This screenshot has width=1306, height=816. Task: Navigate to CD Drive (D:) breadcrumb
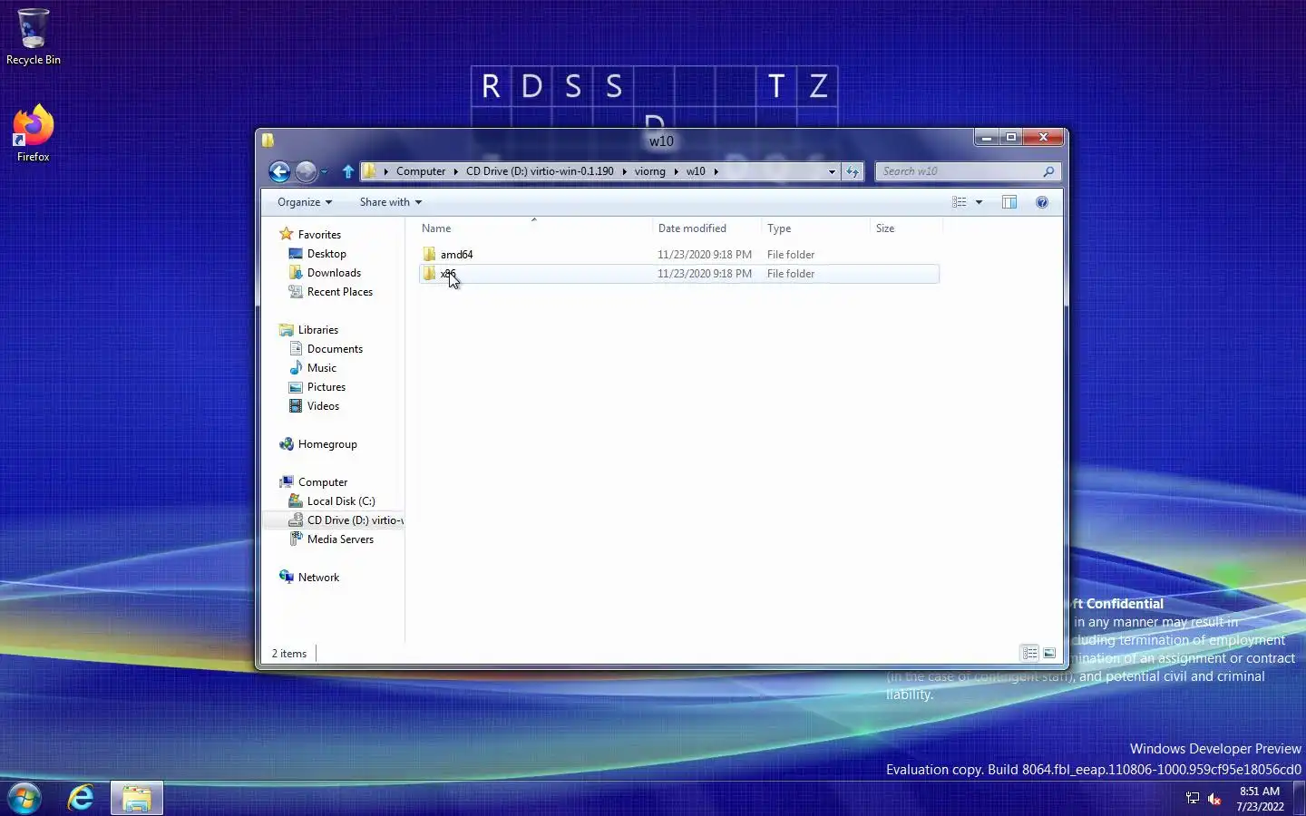coord(540,171)
